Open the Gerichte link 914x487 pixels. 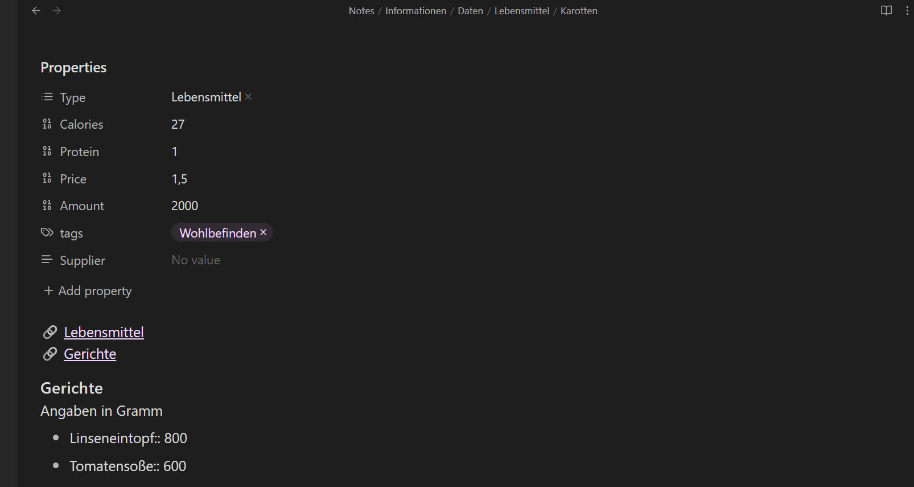coord(90,354)
